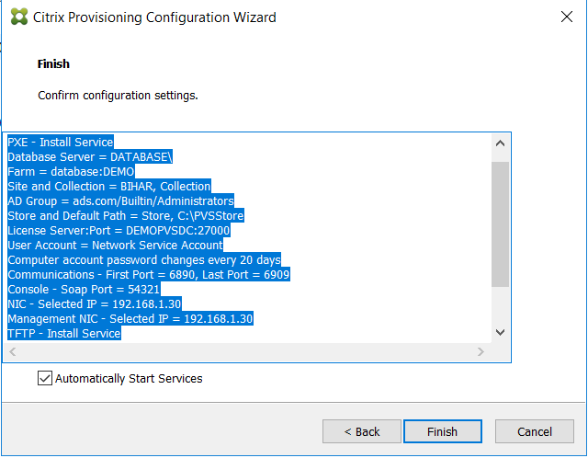Click the Management NIC Selected IP line
This screenshot has height=458, width=588.
130,319
